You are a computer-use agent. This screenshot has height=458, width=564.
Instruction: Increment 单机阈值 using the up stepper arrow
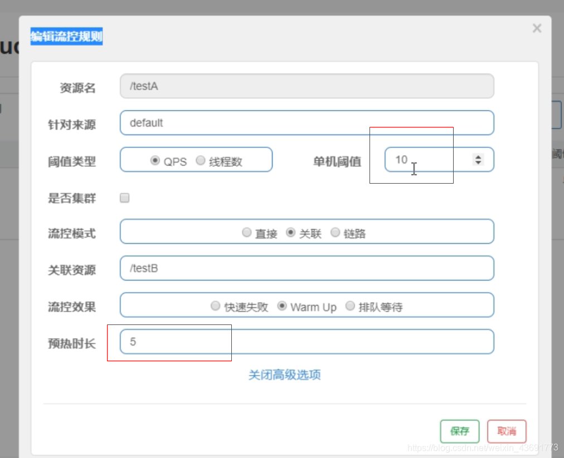pos(478,156)
